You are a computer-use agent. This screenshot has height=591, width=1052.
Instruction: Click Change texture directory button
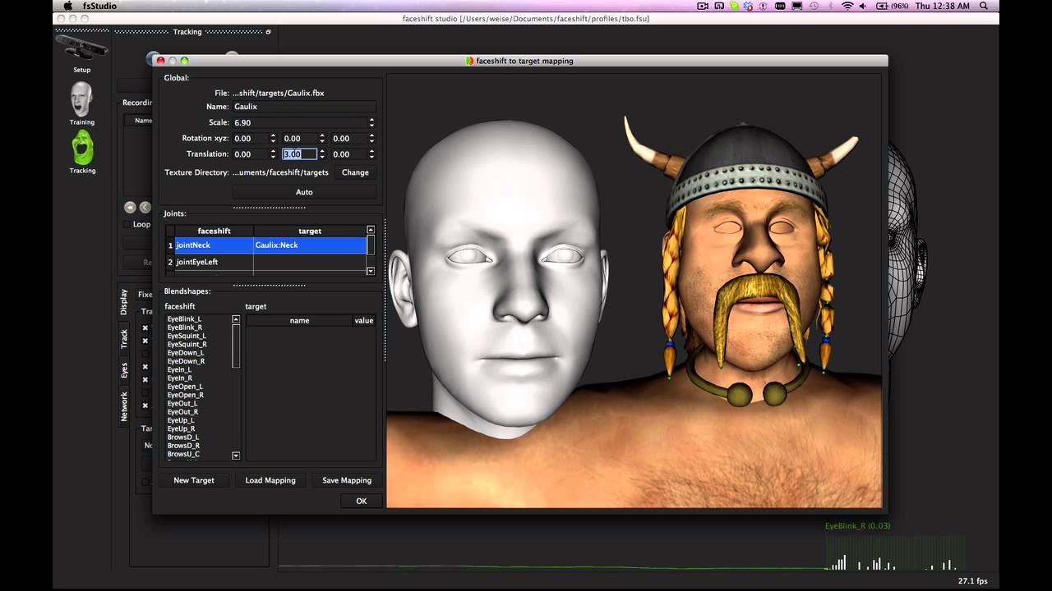355,172
